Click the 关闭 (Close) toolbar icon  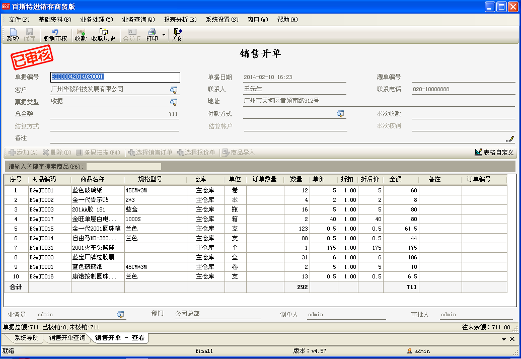(177, 35)
